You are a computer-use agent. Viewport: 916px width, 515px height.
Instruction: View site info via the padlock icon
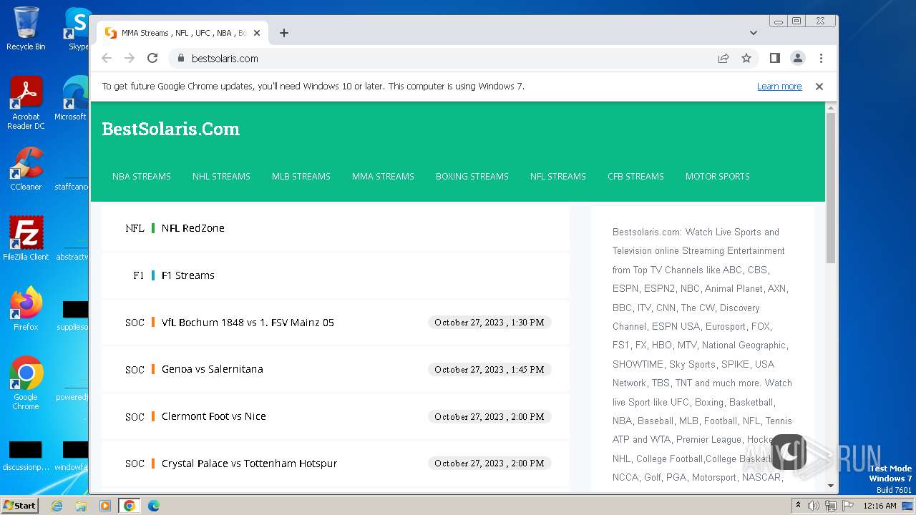pos(180,58)
